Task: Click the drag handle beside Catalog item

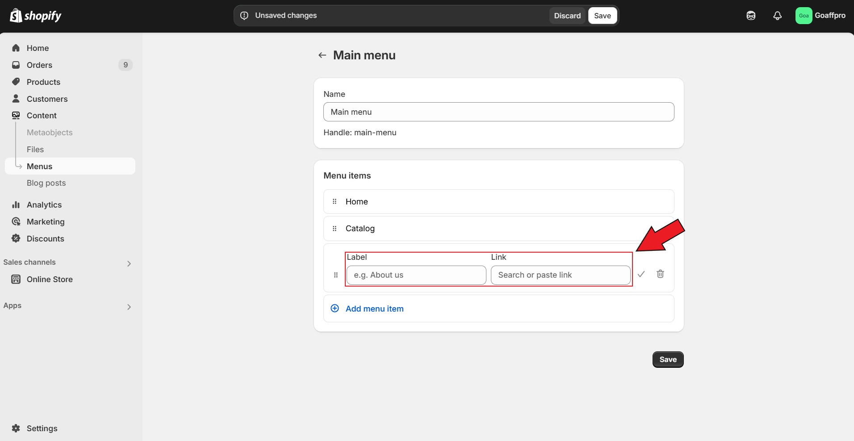Action: pyautogui.click(x=335, y=229)
